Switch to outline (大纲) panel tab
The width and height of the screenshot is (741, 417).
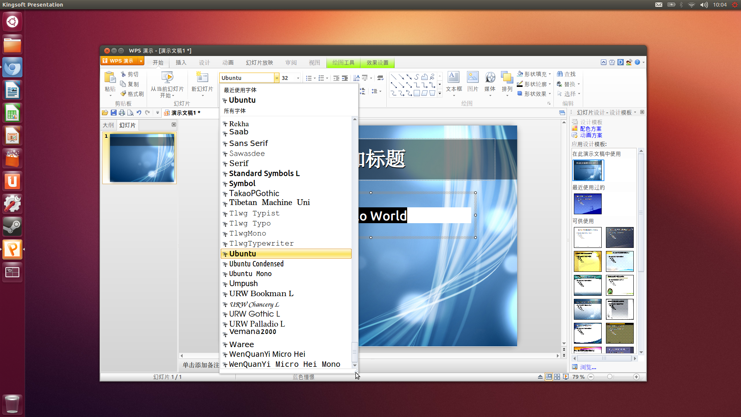(x=108, y=125)
